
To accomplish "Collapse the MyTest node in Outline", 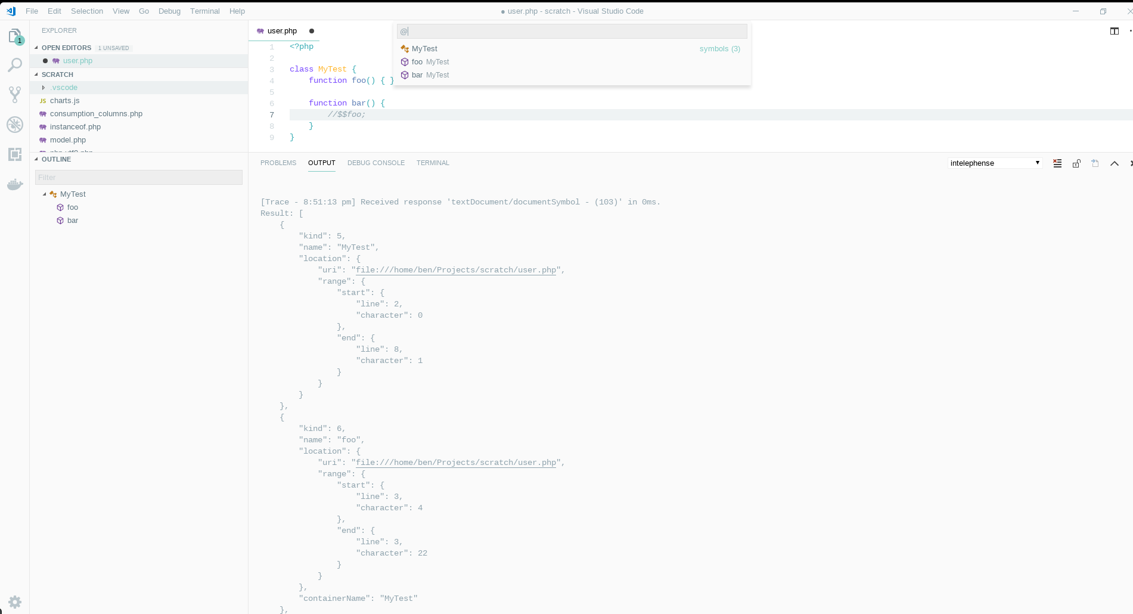I will tap(44, 194).
